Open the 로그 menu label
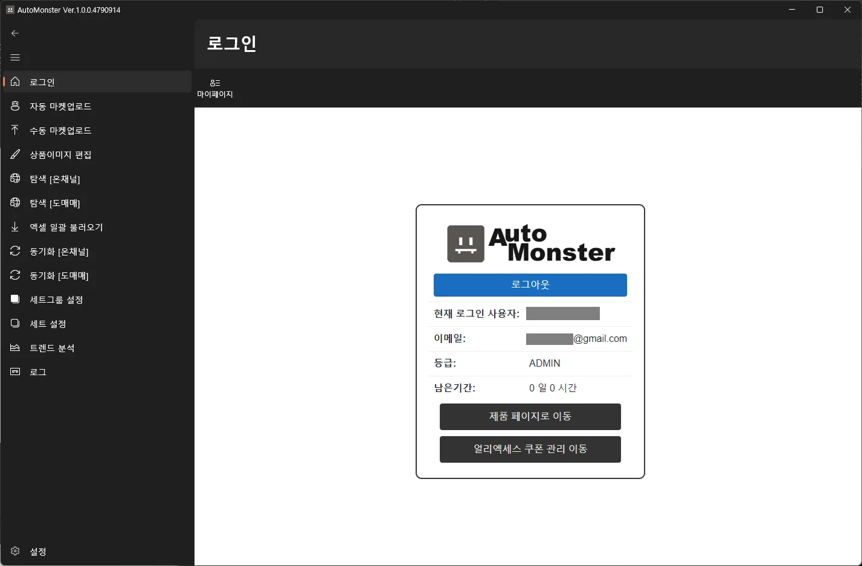 (38, 372)
